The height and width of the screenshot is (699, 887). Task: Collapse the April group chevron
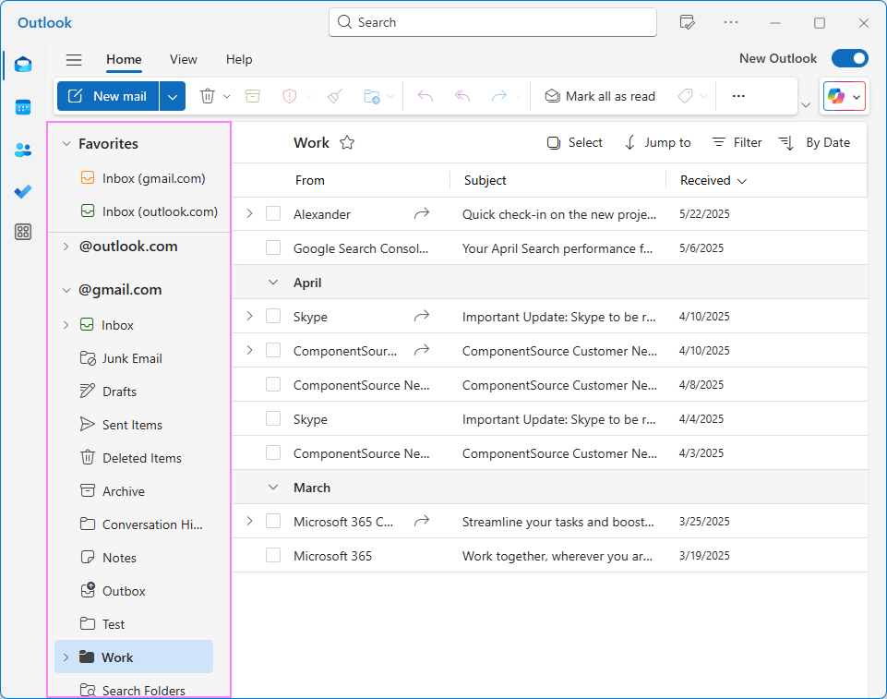tap(273, 283)
